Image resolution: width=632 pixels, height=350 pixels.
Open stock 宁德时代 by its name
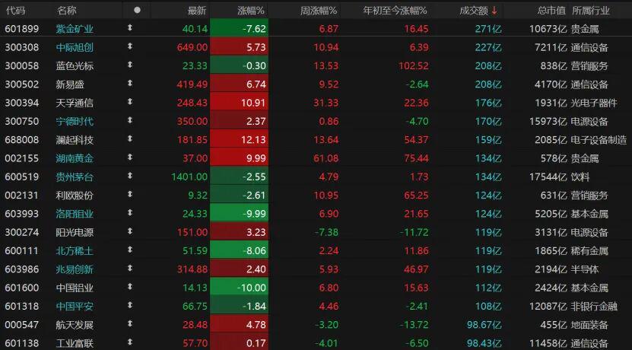[x=75, y=121]
